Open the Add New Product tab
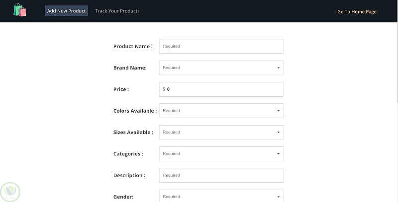Viewport: 398px width, 202px height. click(66, 11)
